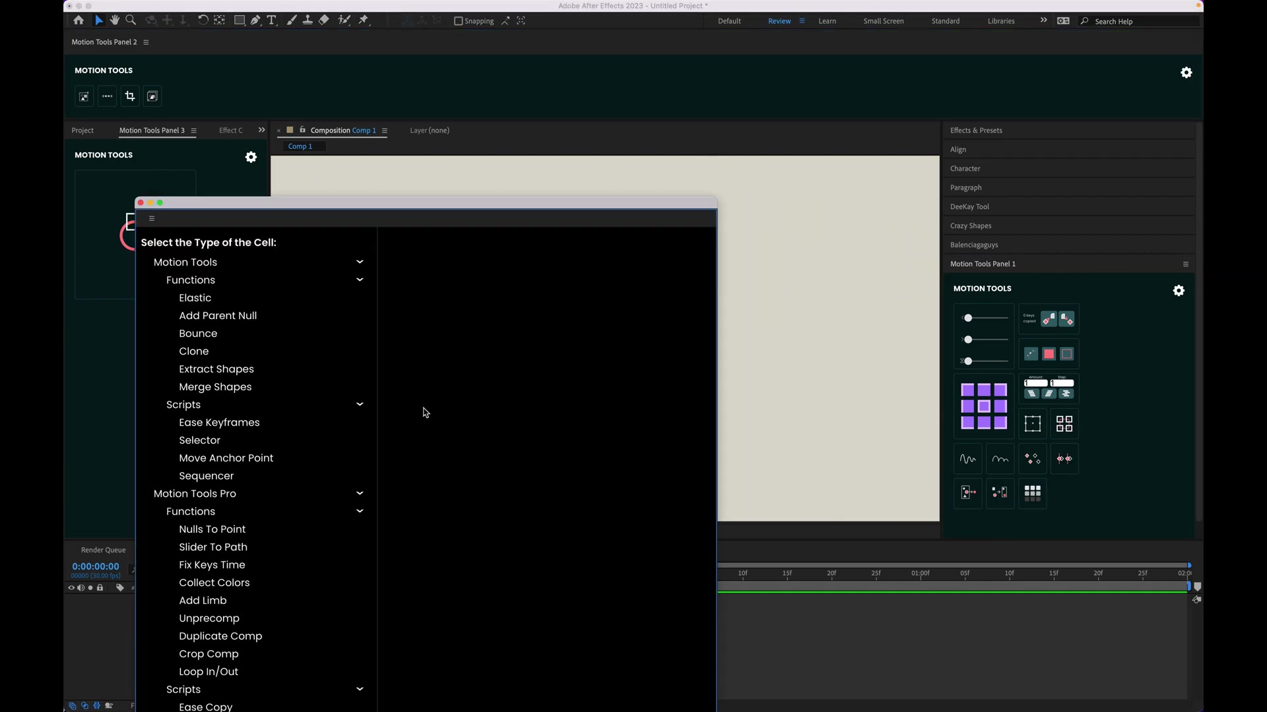1267x712 pixels.
Task: Click the bounce curve icon in Motion Tools Panel 1
Action: tap(1000, 459)
